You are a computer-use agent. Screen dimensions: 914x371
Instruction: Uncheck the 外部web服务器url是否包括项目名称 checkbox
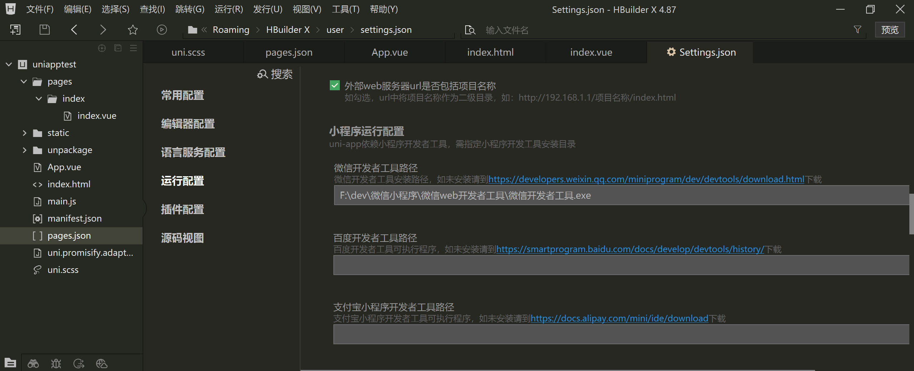pos(334,86)
